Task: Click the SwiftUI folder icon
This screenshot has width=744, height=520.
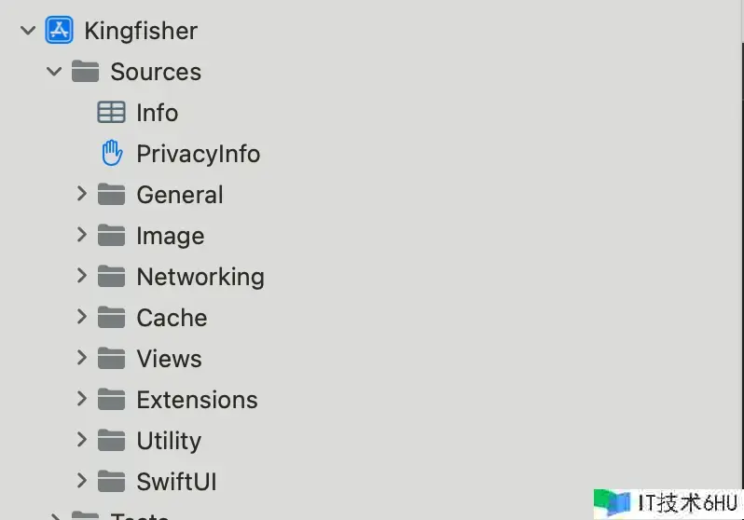Action: tap(111, 482)
